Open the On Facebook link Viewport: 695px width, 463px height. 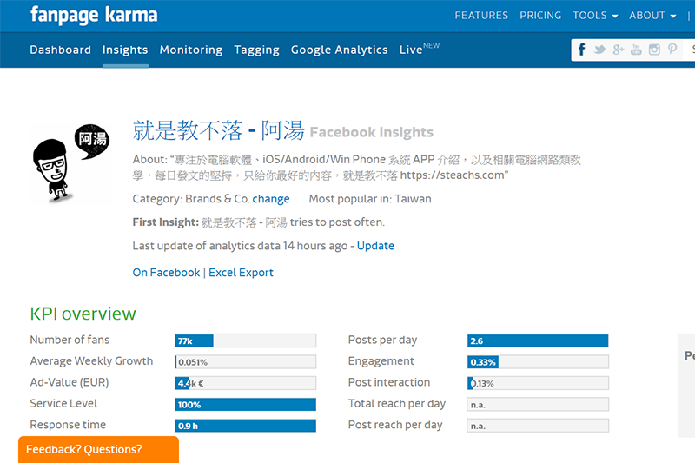(x=166, y=273)
